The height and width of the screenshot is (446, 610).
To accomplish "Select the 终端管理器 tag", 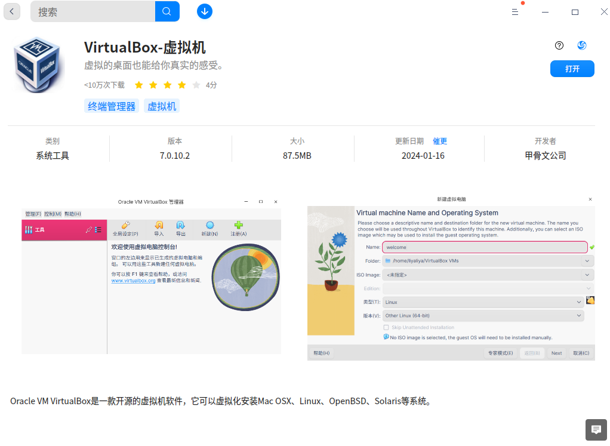I will [x=111, y=106].
